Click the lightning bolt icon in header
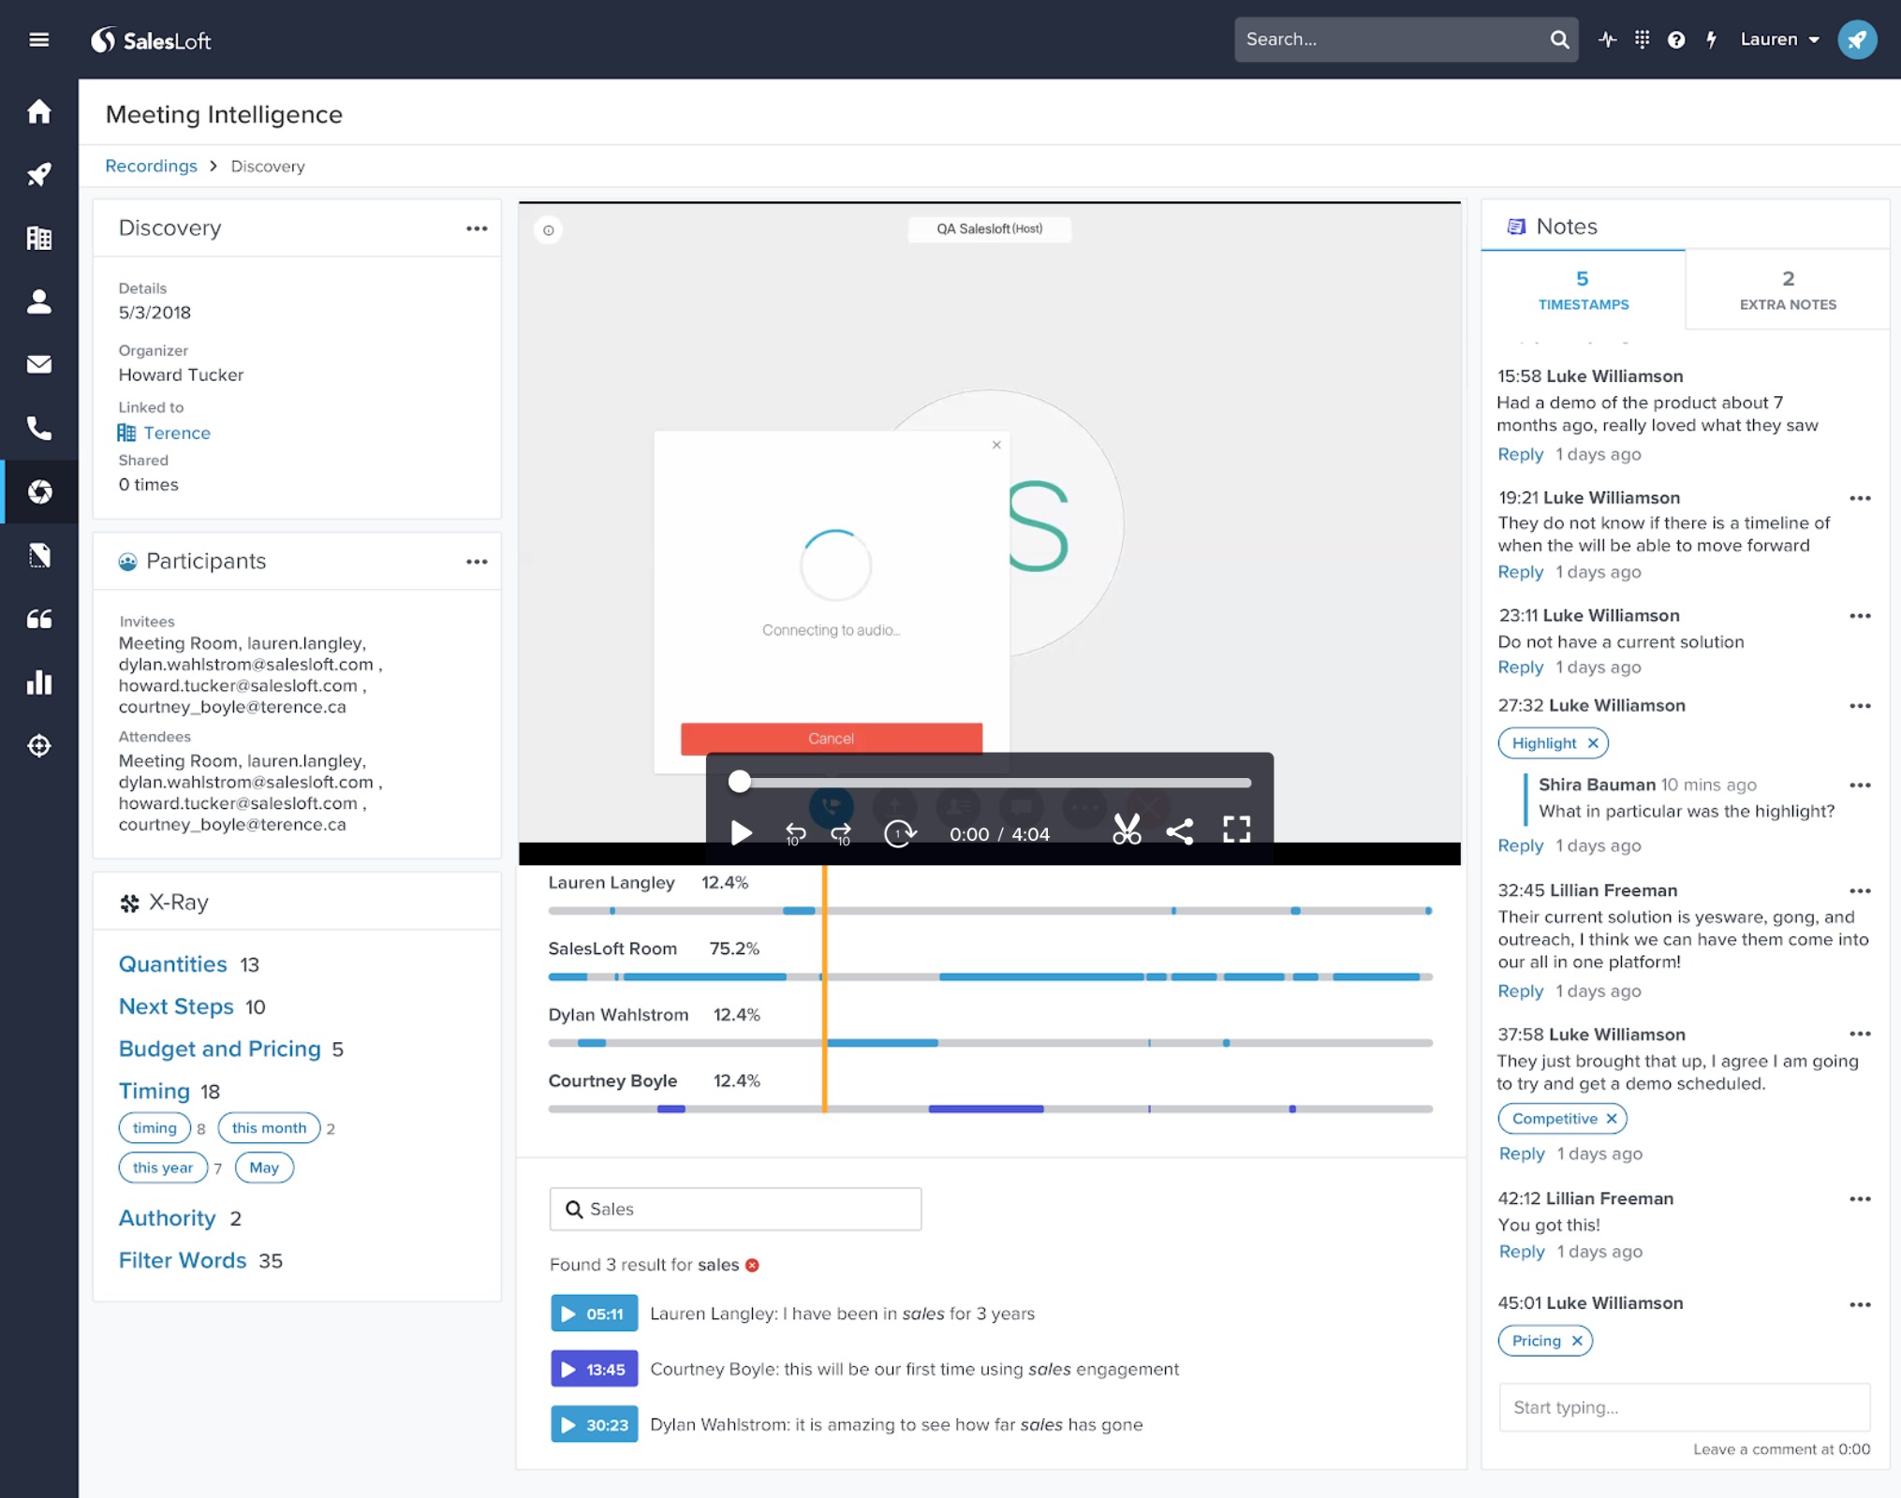 click(1711, 39)
